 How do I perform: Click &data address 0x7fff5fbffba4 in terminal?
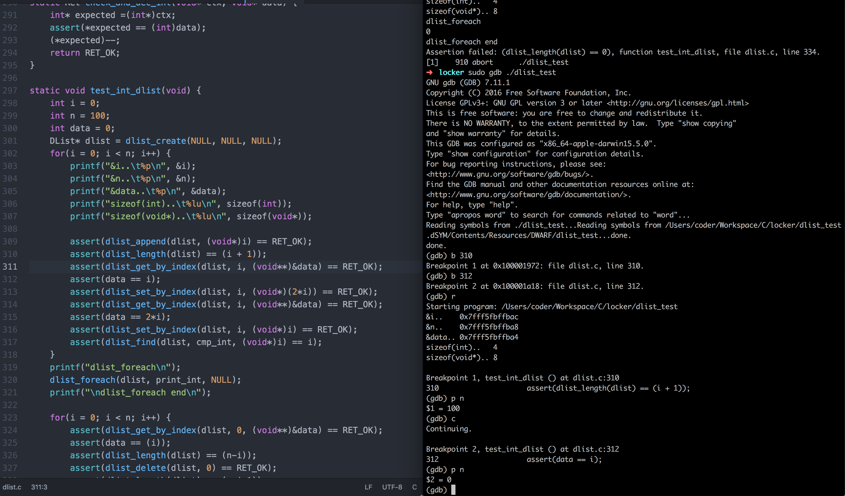[x=489, y=337]
